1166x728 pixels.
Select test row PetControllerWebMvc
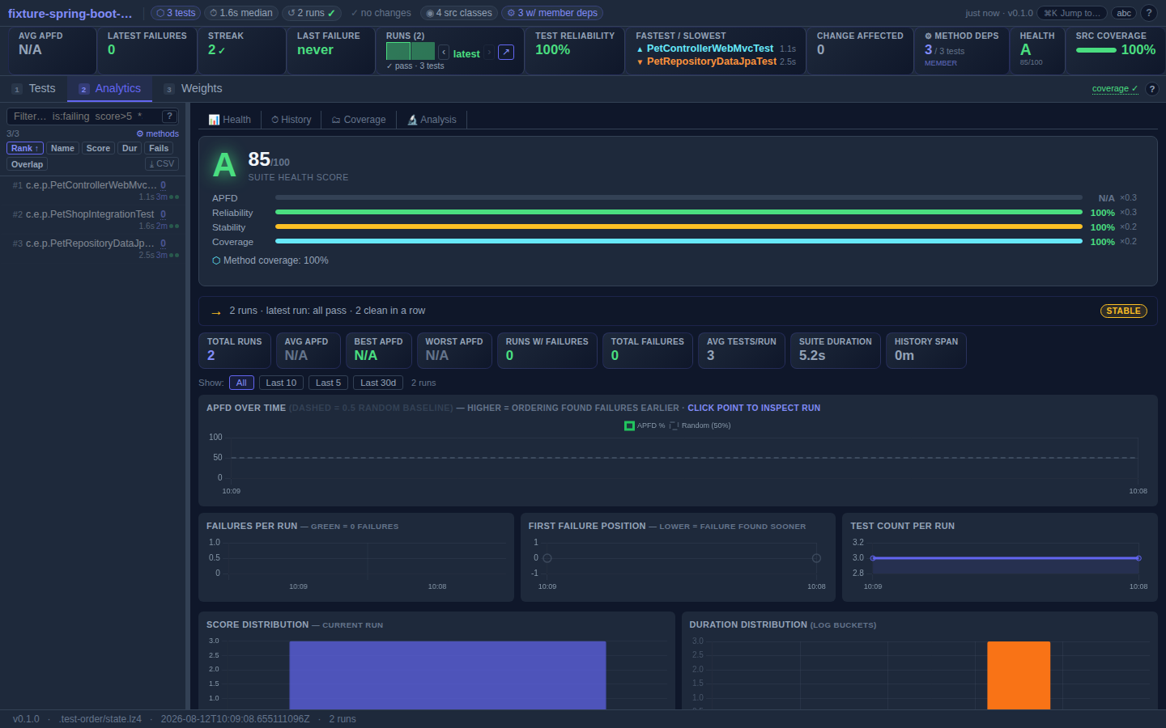(93, 190)
